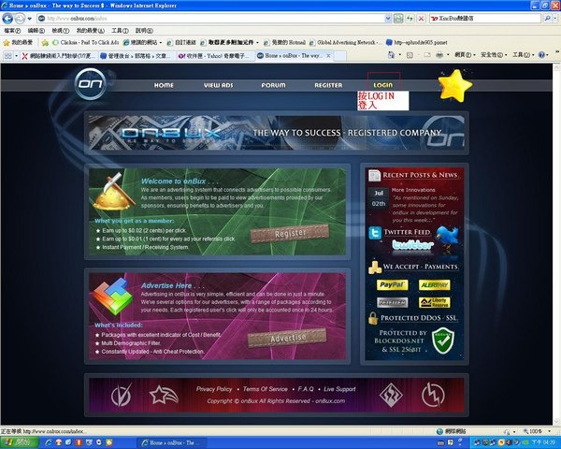Open FORUM from the site navigation

click(273, 85)
